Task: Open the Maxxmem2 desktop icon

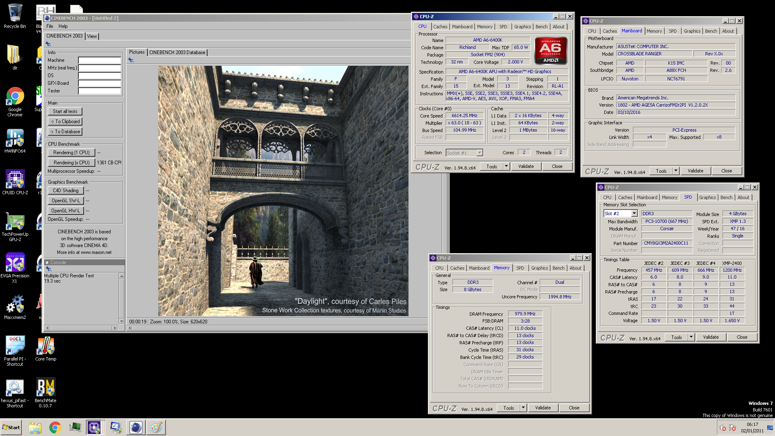Action: point(15,307)
